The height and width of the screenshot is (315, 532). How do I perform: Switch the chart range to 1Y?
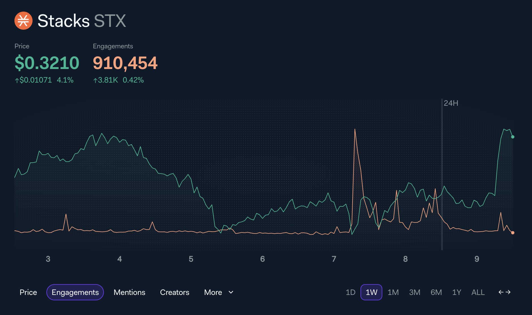456,292
